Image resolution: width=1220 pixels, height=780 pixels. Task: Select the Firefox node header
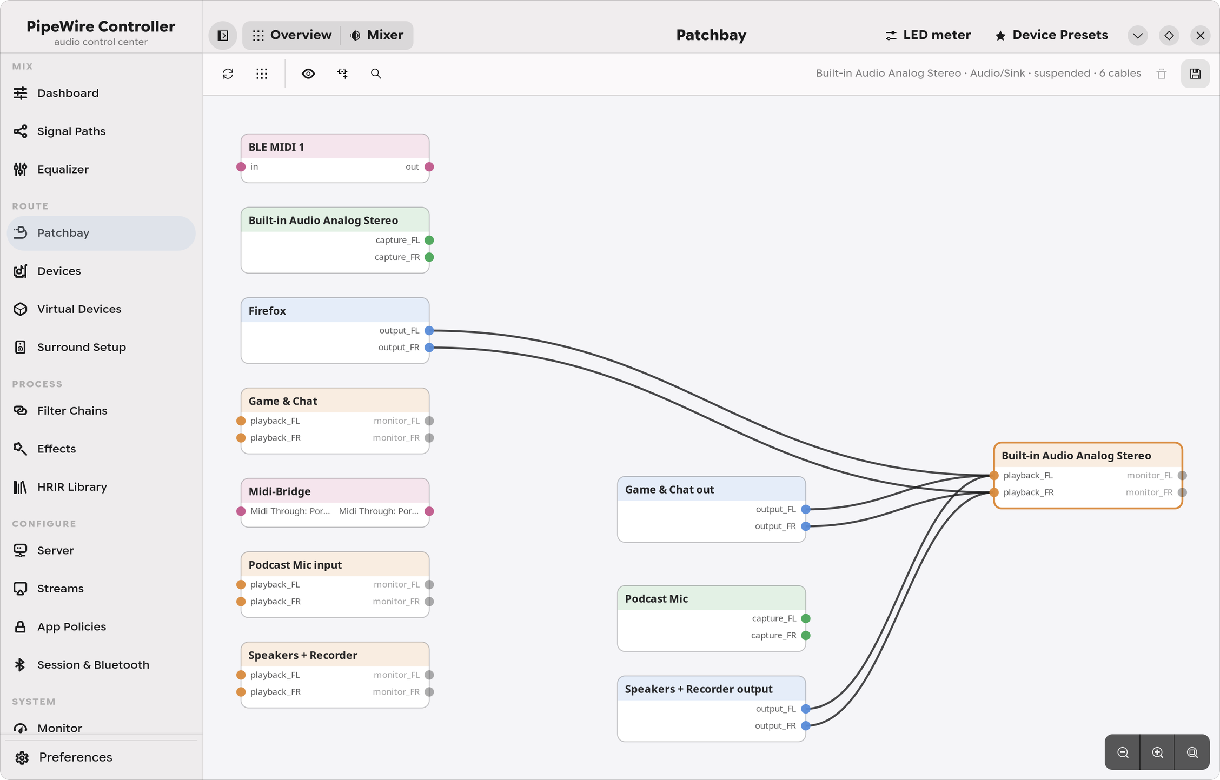335,311
